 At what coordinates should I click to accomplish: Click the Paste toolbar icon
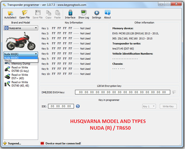[58, 13]
